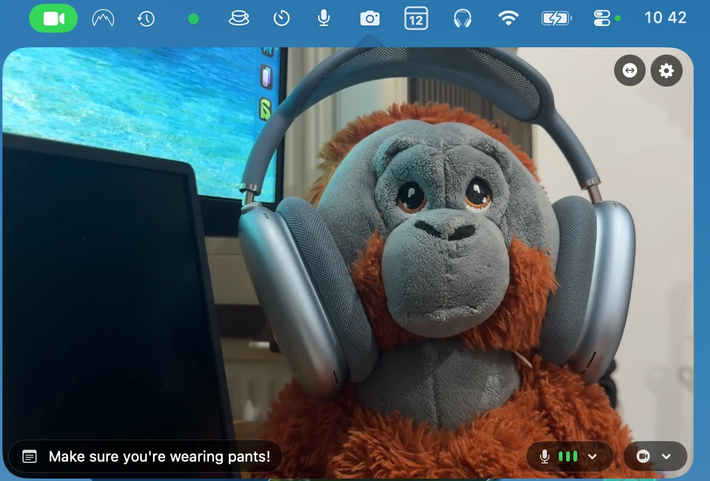Open the green video camera menu bar app
The width and height of the screenshot is (710, 481).
[x=53, y=19]
